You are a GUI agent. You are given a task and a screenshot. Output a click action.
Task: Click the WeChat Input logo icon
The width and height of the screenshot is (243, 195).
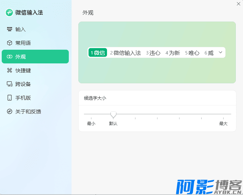9,13
